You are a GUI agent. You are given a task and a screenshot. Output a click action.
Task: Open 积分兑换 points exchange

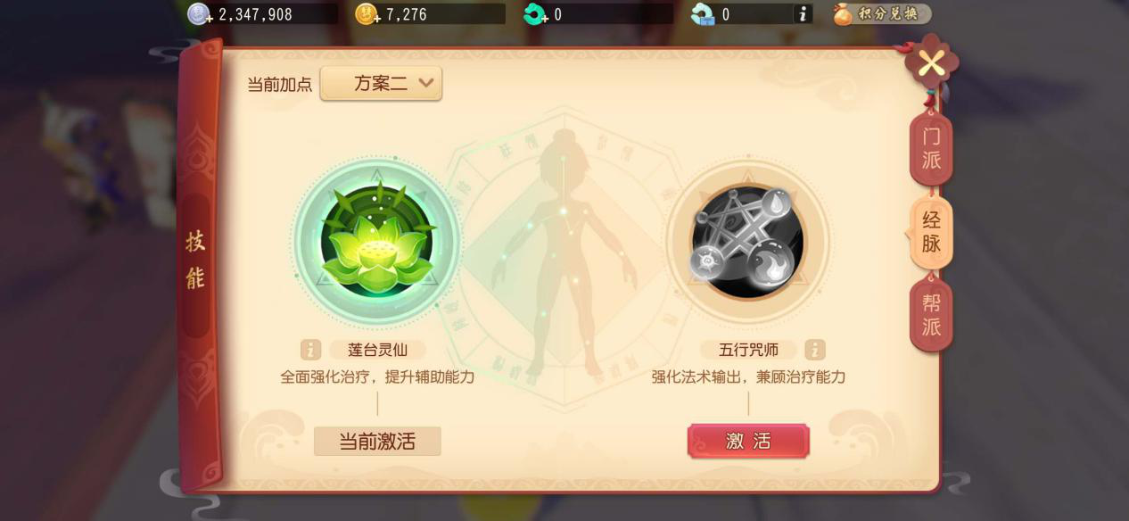click(x=882, y=14)
